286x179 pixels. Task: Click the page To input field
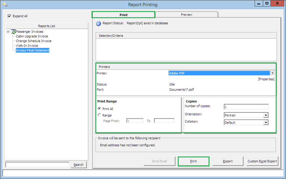(164, 121)
